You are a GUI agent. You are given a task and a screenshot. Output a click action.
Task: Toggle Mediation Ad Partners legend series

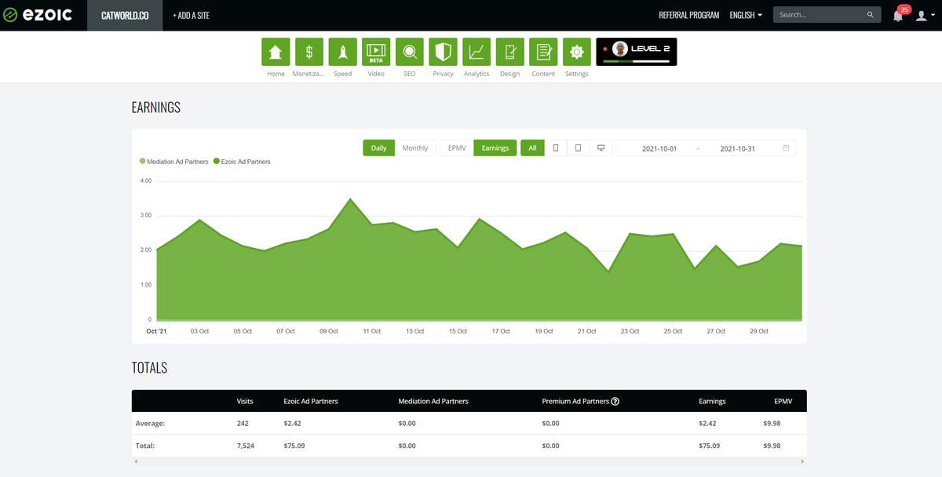pos(174,162)
